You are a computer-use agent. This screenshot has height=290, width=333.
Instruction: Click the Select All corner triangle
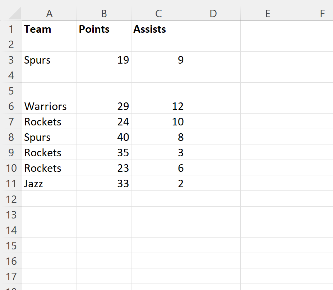coord(14,14)
